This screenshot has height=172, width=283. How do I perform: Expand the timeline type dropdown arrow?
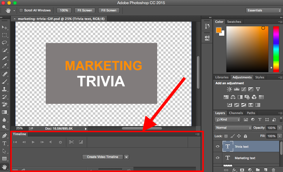pyautogui.click(x=126, y=157)
